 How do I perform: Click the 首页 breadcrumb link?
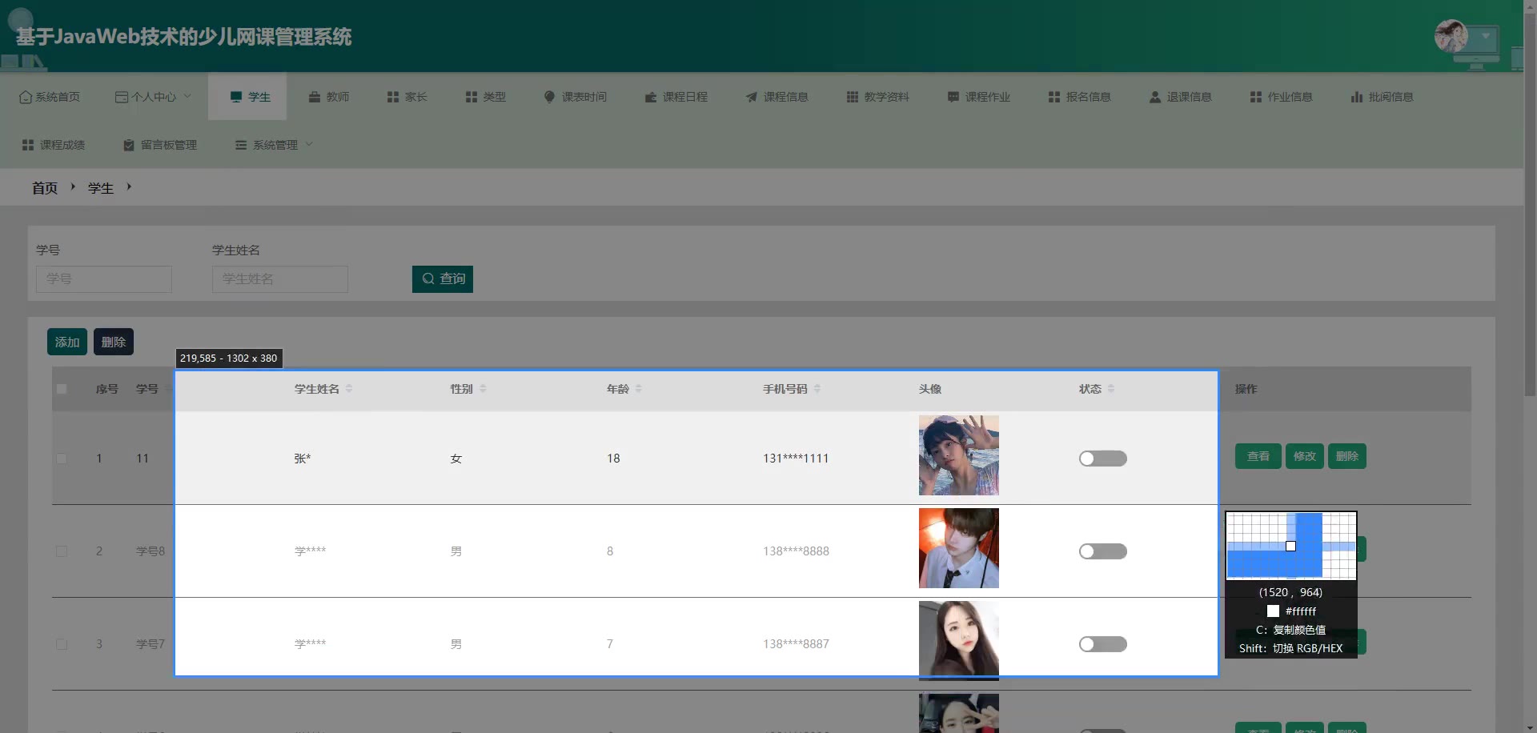45,188
